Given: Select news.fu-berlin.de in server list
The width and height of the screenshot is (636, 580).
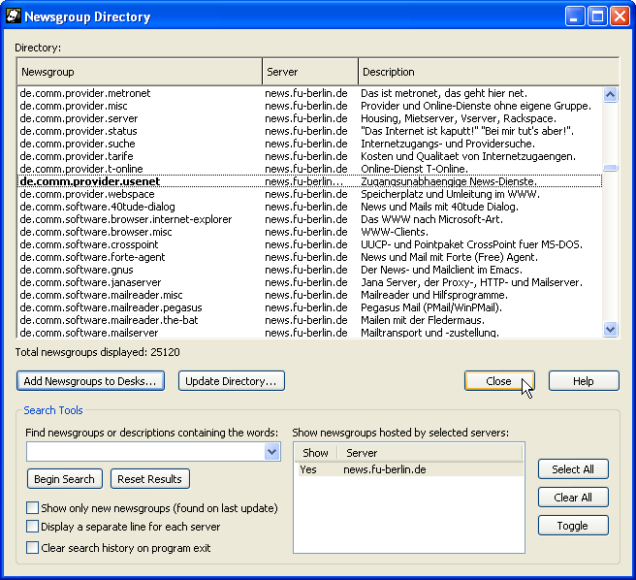Looking at the screenshot, I should point(384,469).
